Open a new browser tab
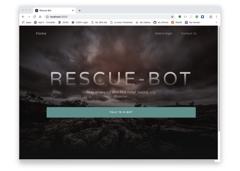 (x=79, y=10)
